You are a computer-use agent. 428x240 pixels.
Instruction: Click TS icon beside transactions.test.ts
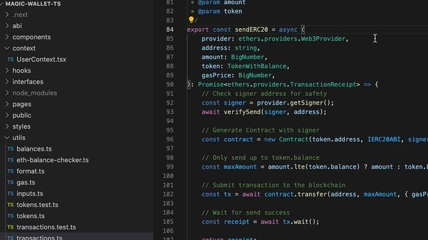pyautogui.click(x=11, y=227)
